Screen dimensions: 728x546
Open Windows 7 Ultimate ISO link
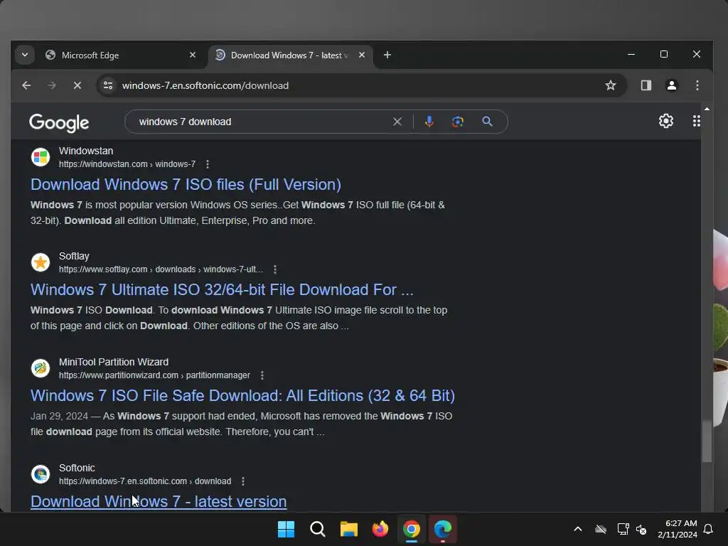222,290
